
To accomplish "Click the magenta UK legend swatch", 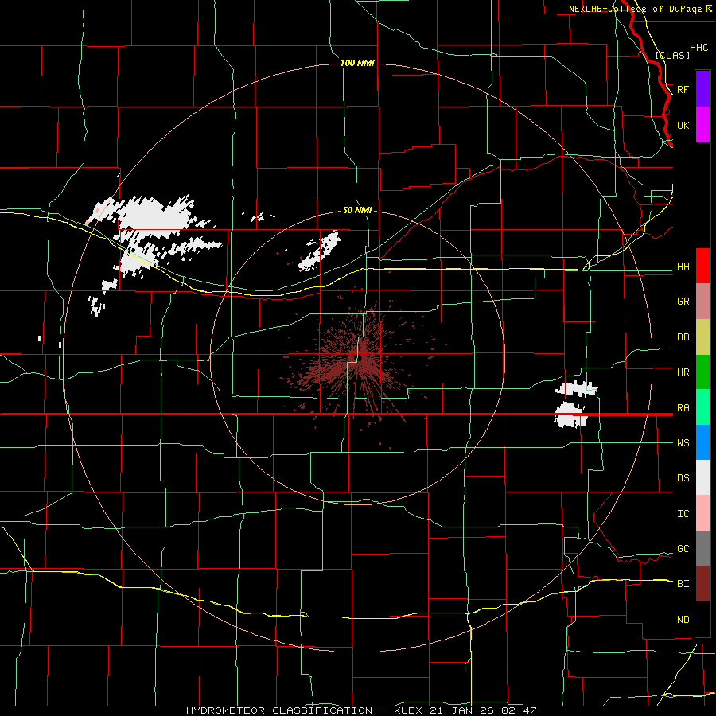I will 702,125.
